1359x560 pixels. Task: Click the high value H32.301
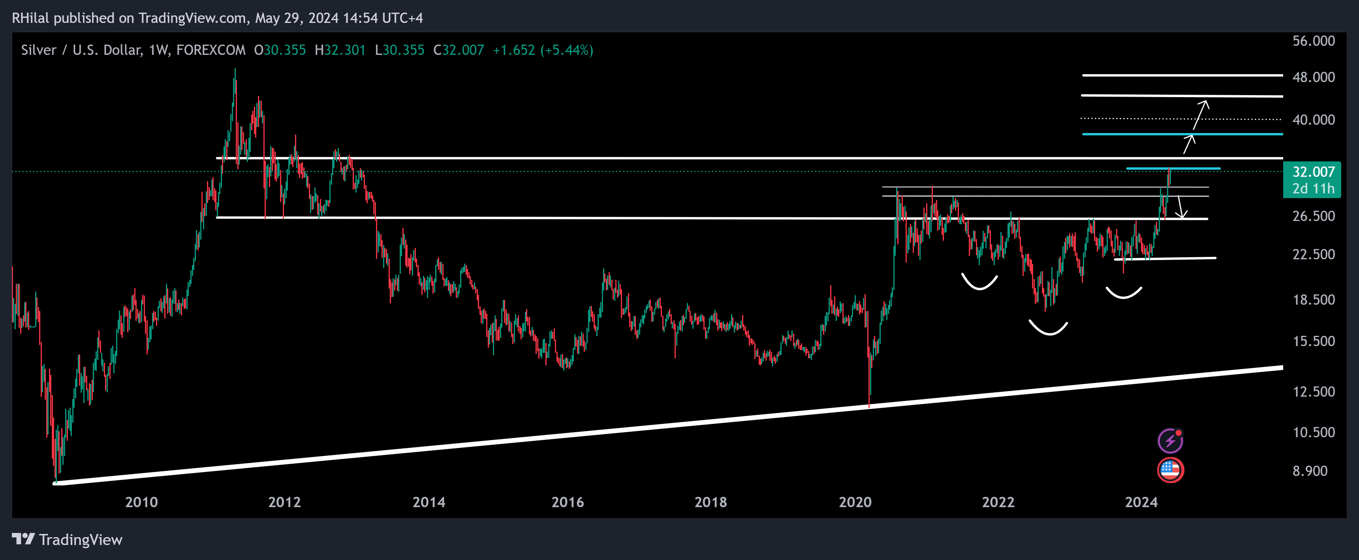[x=340, y=50]
